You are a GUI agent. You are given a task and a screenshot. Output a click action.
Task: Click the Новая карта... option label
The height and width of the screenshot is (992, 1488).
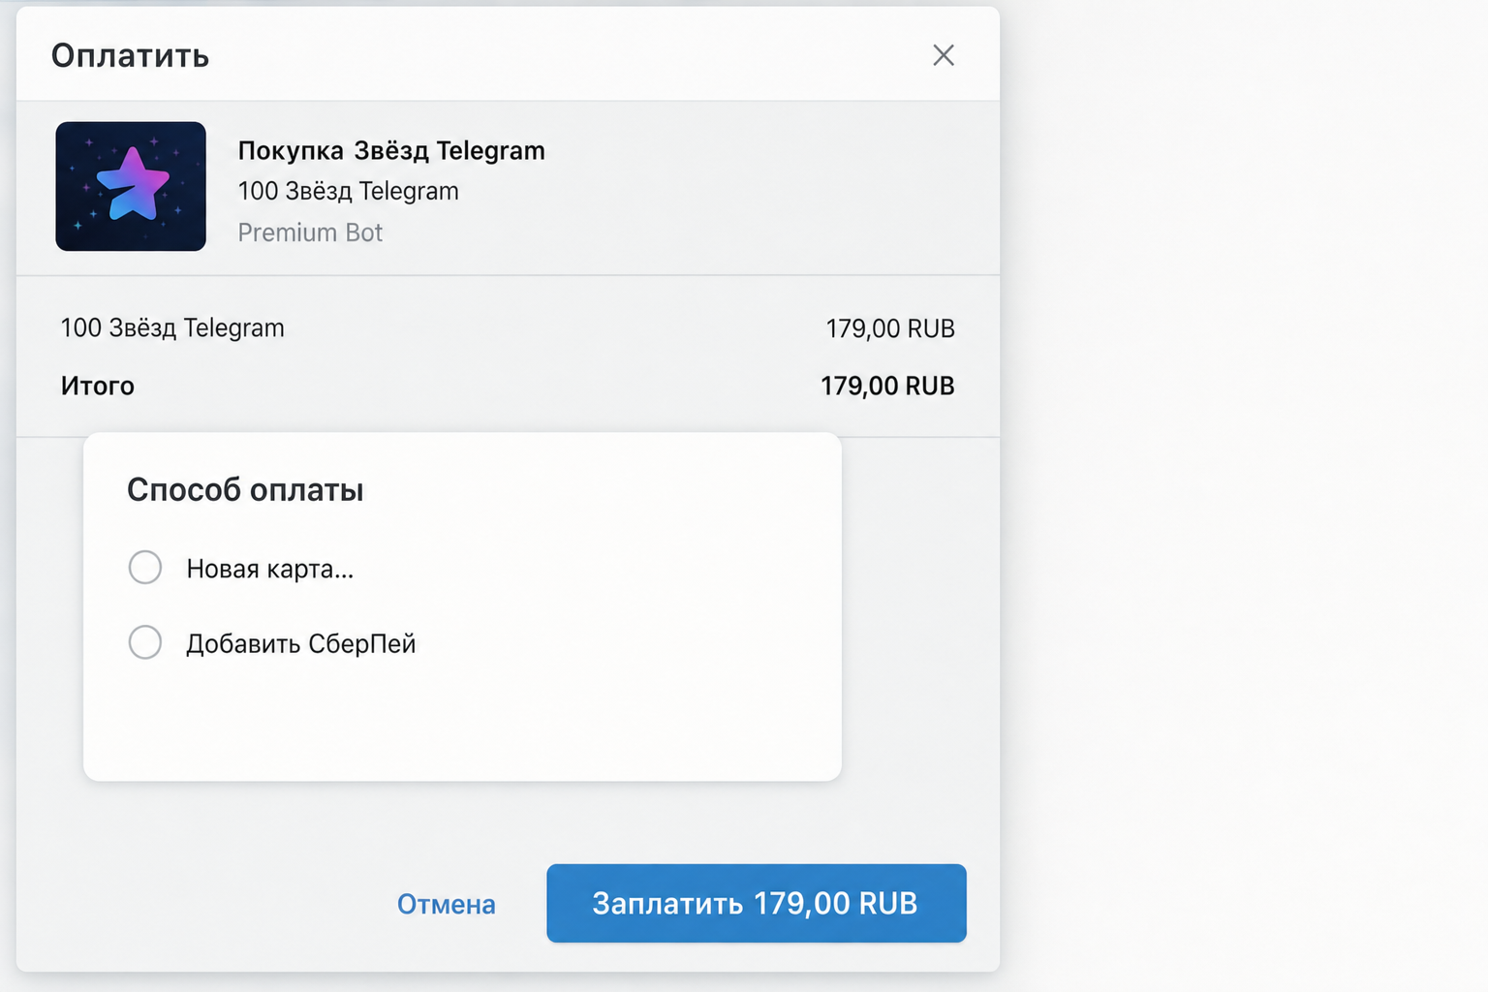(270, 569)
